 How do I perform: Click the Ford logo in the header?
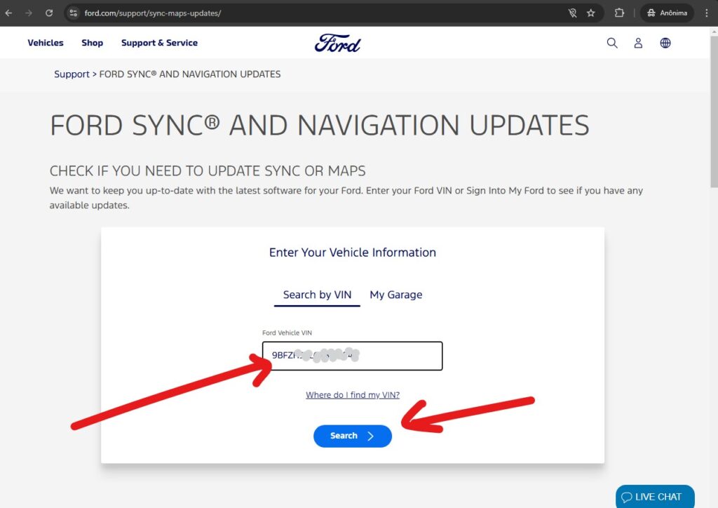coord(337,42)
